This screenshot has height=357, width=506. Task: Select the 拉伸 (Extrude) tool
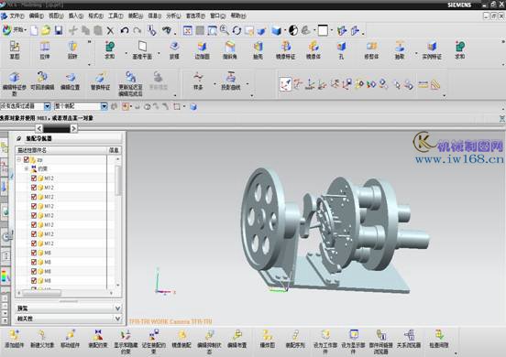point(45,50)
